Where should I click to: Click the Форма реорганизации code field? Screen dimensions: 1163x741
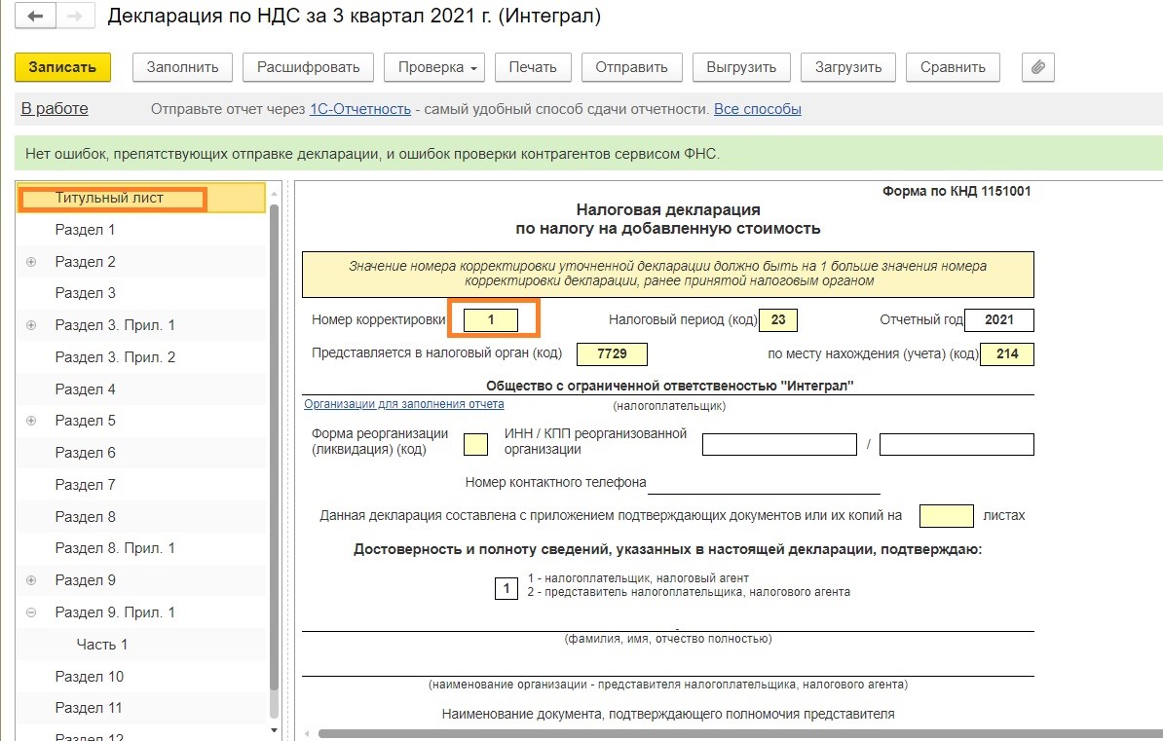(475, 444)
